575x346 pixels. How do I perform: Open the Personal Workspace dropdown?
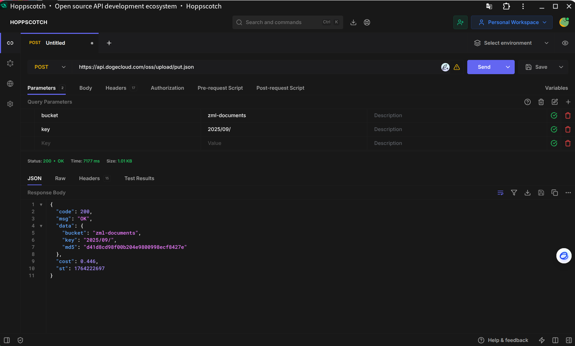pyautogui.click(x=512, y=22)
